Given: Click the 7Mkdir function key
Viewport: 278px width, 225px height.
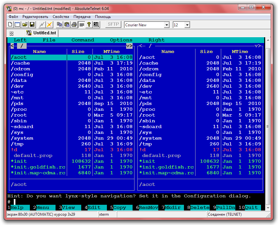Looking at the screenshot, I should pyautogui.click(x=172, y=207).
